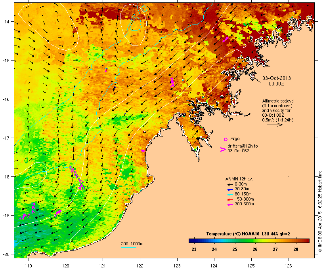The width and height of the screenshot is (325, 269).
Task: Click the 25 value on the color bar
Action: coord(235,249)
